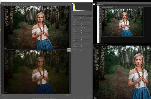Click the Temperature slider handle
The width and height of the screenshot is (151, 99).
82,23
